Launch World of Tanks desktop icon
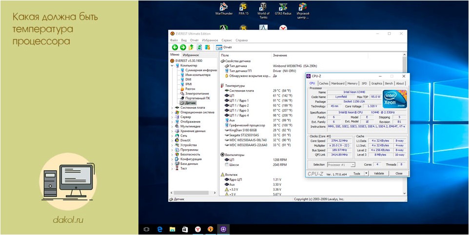 pyautogui.click(x=263, y=11)
